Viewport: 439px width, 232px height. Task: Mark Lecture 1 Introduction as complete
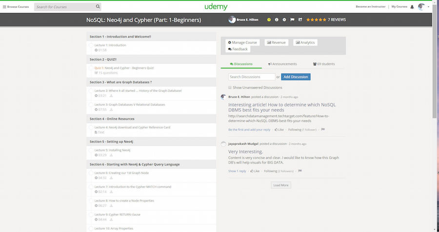point(91,45)
